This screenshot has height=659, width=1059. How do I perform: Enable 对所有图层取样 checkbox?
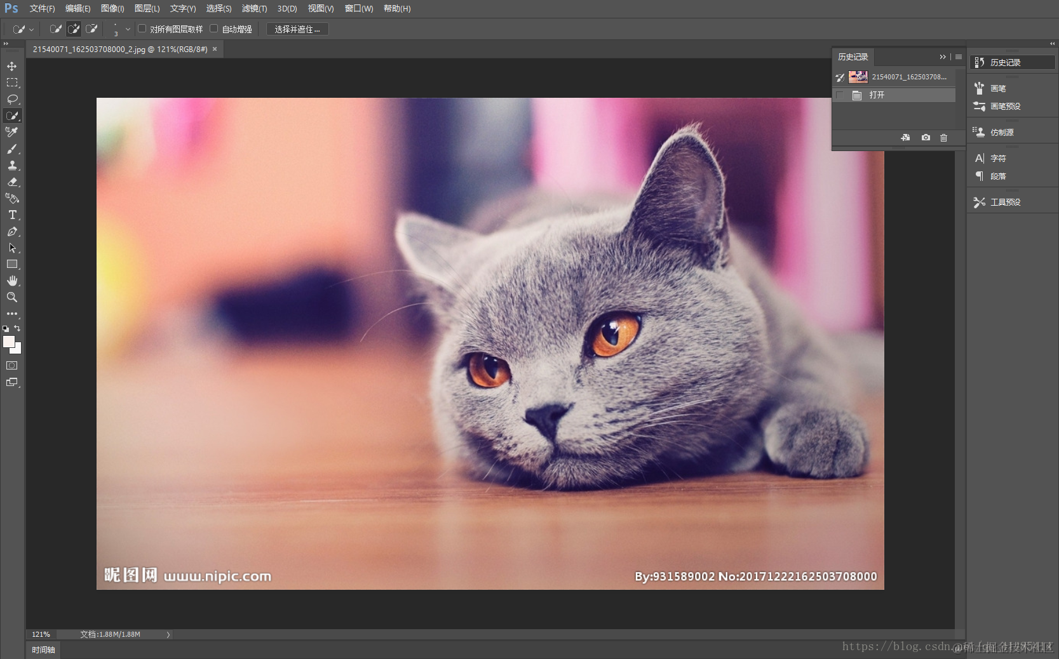142,29
